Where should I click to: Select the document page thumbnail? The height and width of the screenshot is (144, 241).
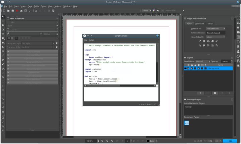(x=186, y=123)
